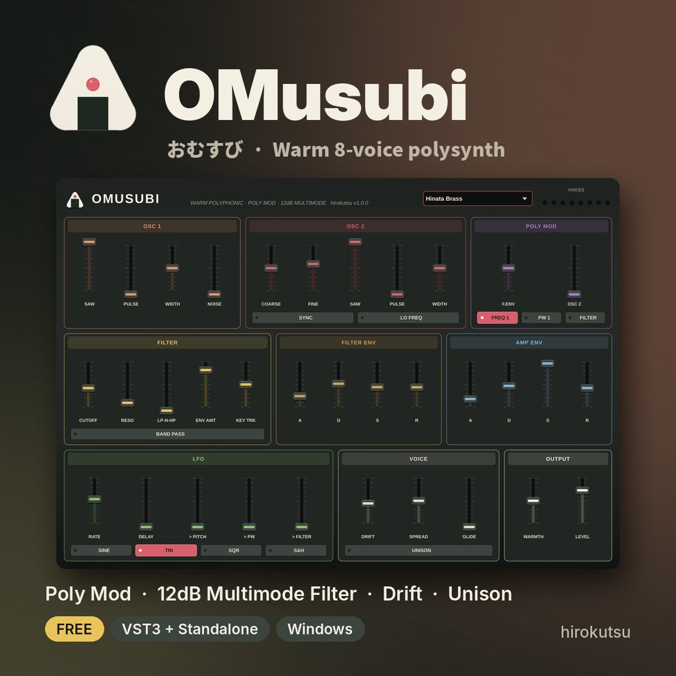Toggle the BAND PASS filter mode
The image size is (676, 676).
coord(168,434)
